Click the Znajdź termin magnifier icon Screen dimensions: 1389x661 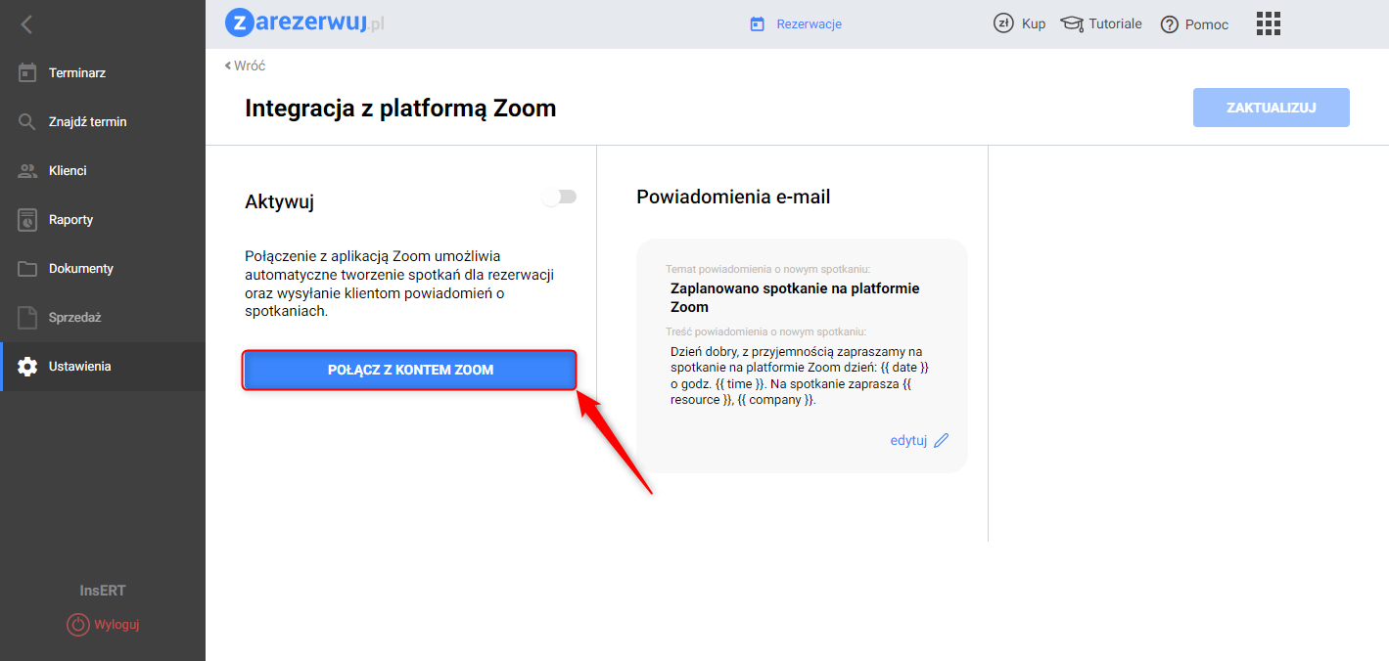click(27, 122)
